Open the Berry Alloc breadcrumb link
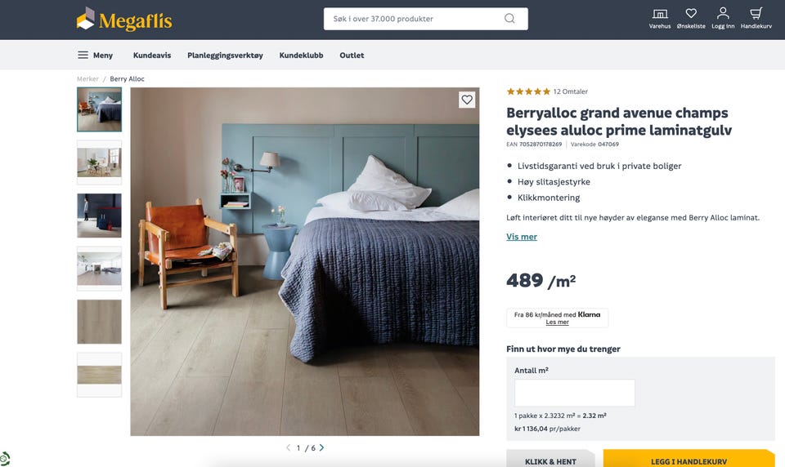 tap(128, 79)
